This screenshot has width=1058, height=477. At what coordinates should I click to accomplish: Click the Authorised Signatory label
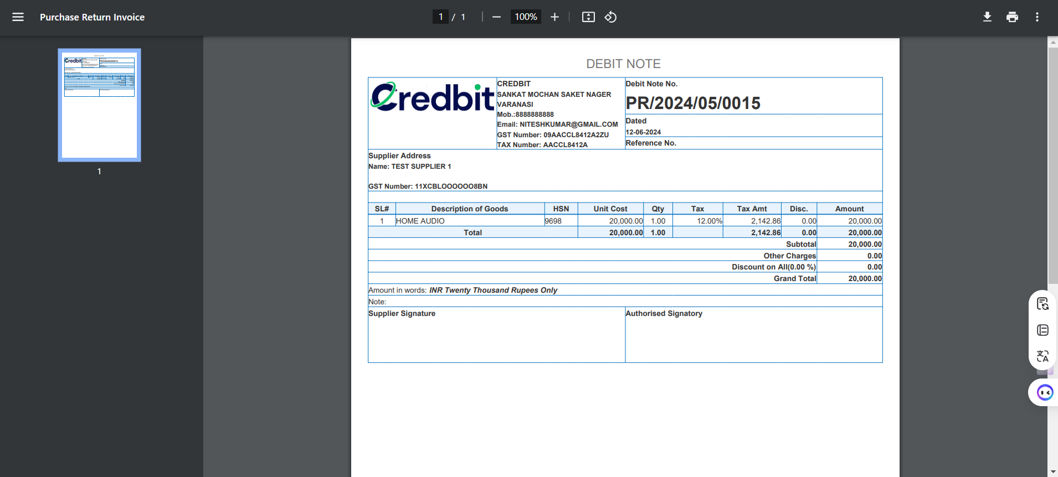(664, 313)
